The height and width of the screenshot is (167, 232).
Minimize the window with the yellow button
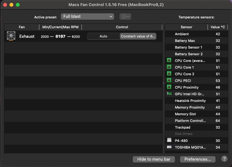11,5
